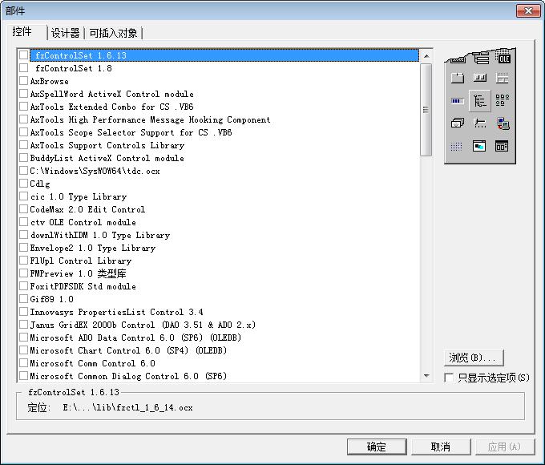Click the 浏览(B)... button
This screenshot has height=465, width=545.
click(x=474, y=358)
